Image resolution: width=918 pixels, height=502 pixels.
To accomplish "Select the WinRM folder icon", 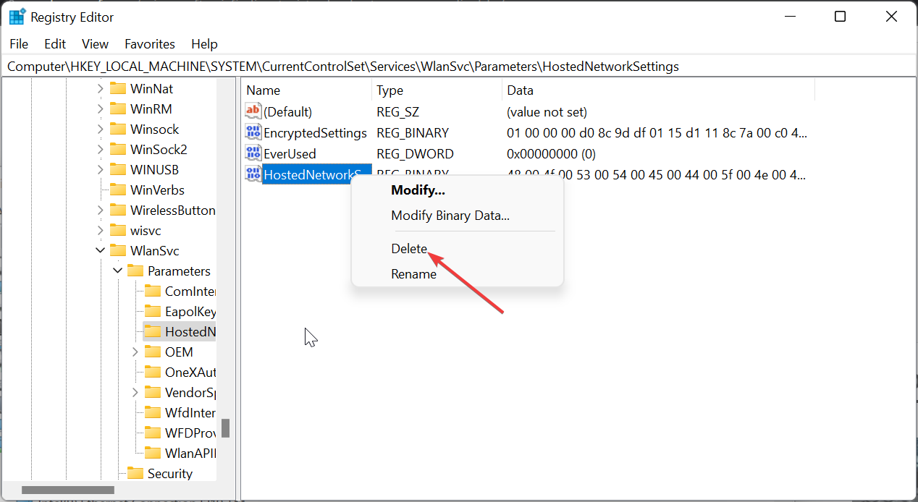I will (118, 109).
